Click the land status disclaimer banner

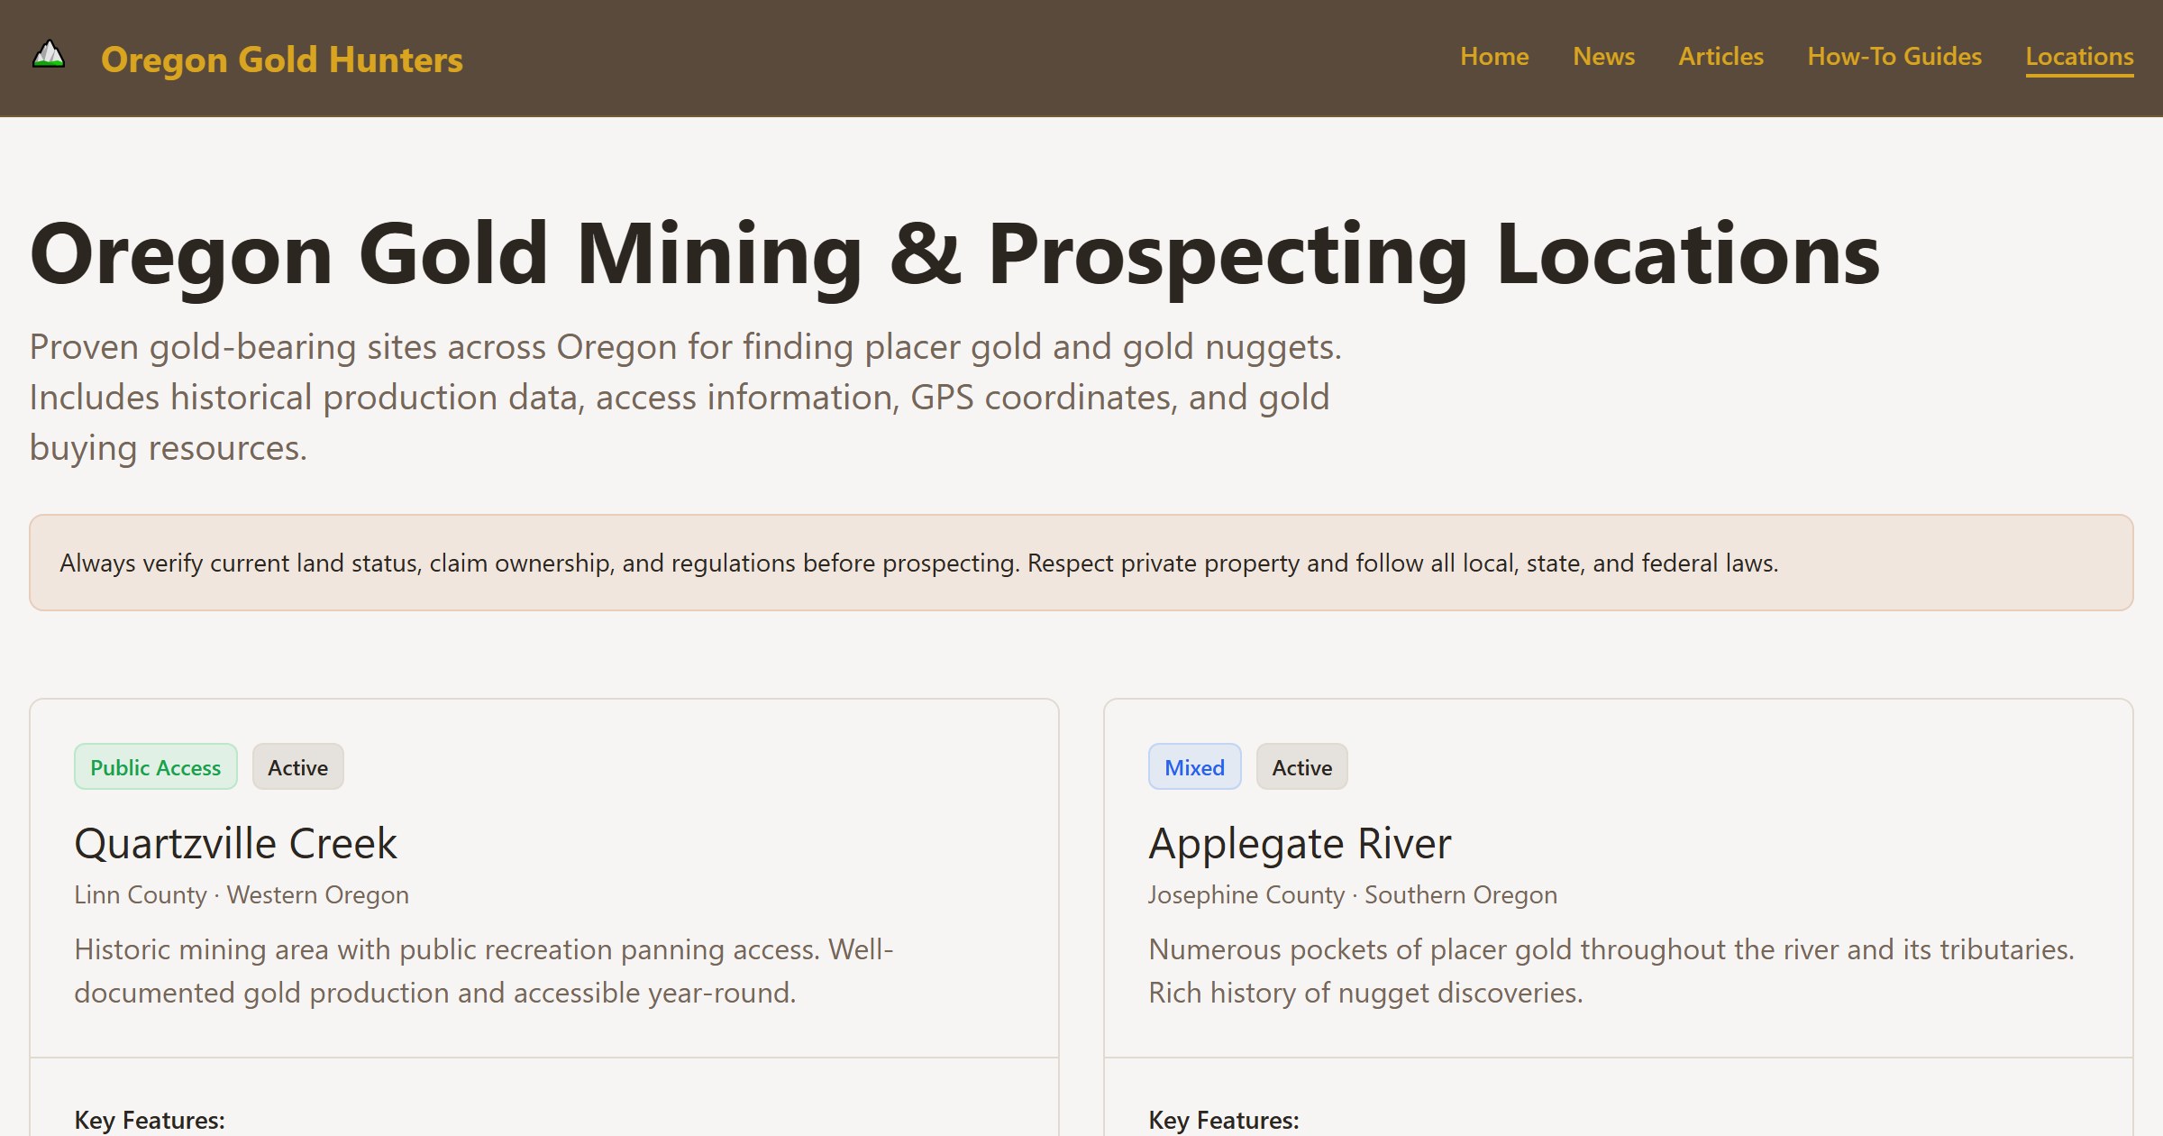(1081, 562)
